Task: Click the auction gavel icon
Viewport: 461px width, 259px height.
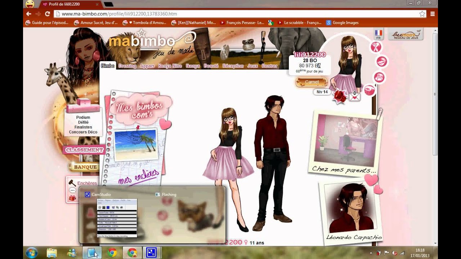Action: [72, 183]
